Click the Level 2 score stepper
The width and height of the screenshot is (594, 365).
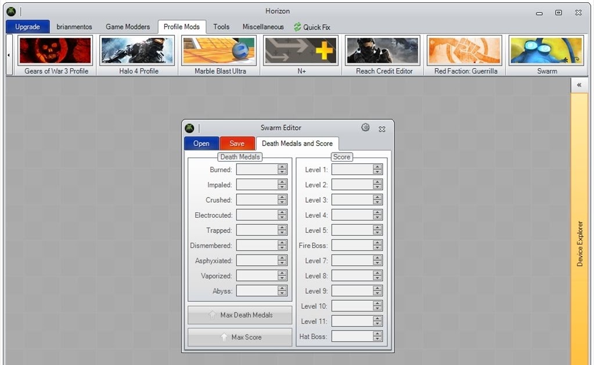tap(377, 185)
